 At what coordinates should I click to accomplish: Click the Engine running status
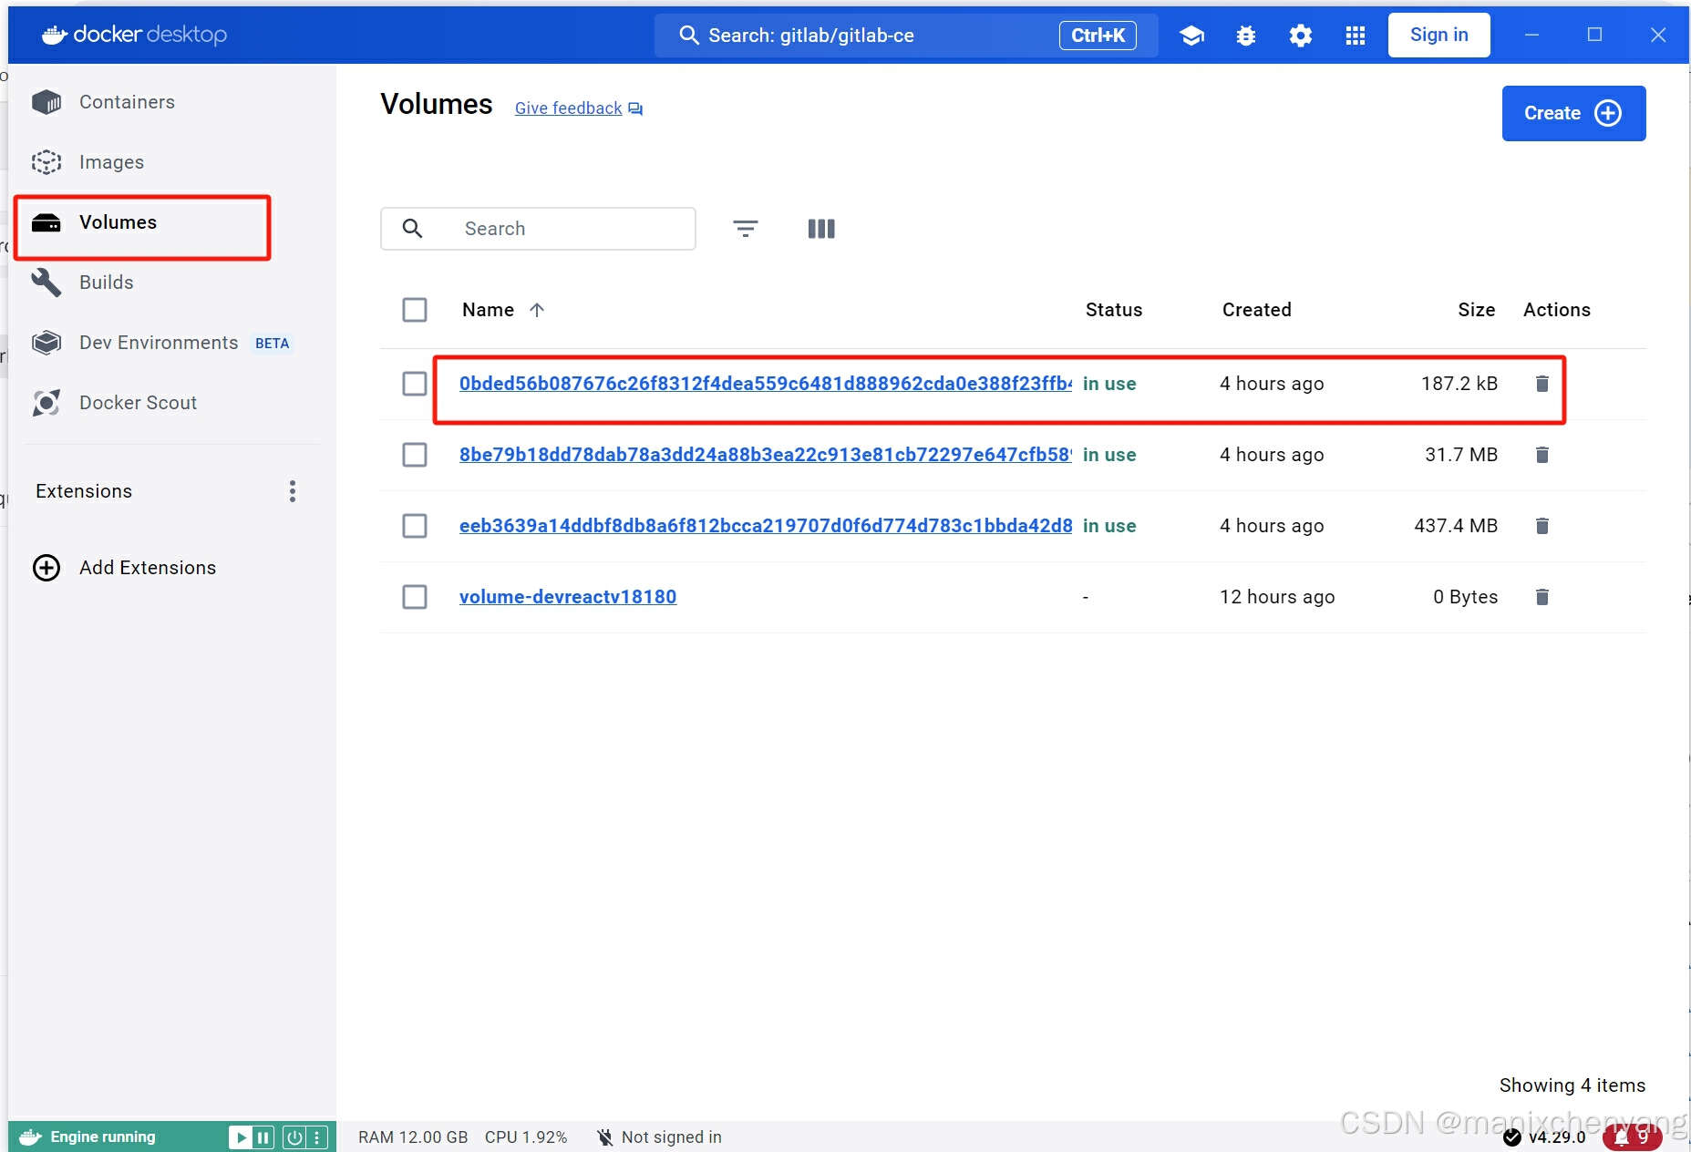coord(102,1137)
